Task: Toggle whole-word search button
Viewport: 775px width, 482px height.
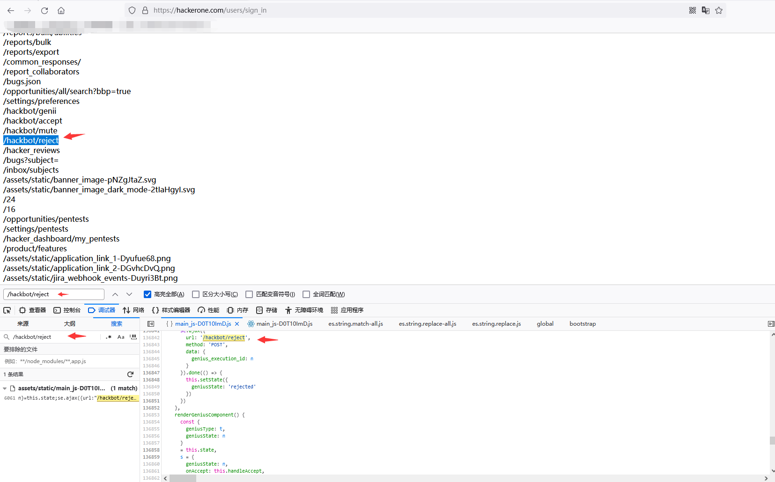Action: click(133, 337)
